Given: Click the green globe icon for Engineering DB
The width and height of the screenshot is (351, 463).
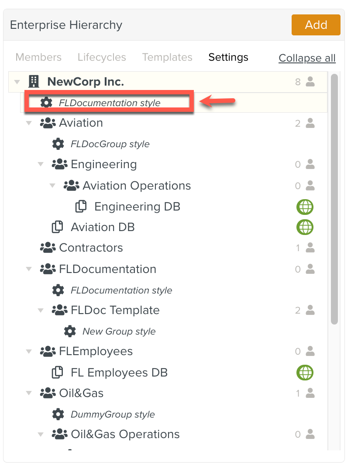Looking at the screenshot, I should pyautogui.click(x=305, y=207).
